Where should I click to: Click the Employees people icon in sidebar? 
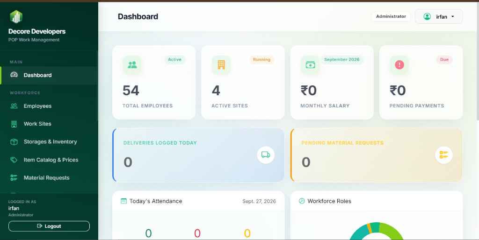14,106
